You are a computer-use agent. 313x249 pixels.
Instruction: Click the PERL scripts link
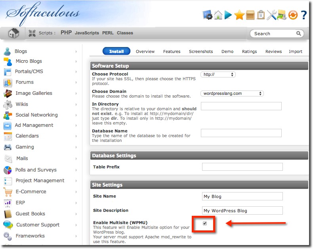click(108, 33)
